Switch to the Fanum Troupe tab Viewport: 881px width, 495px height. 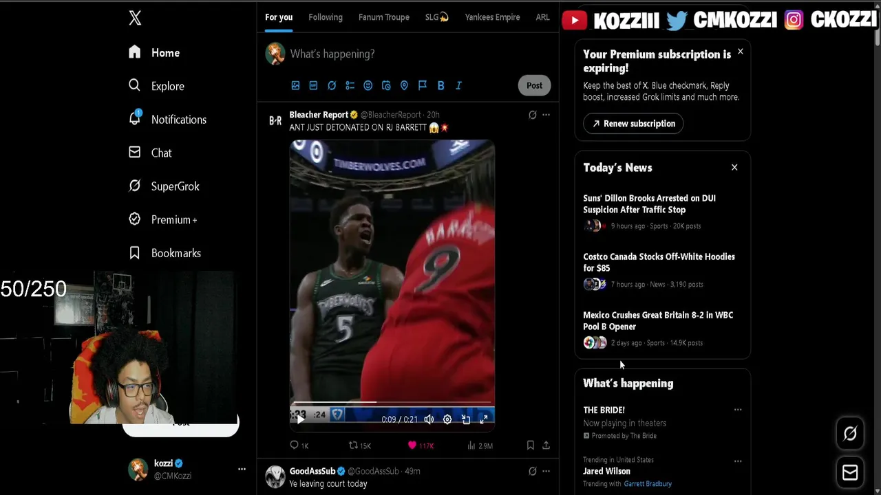pos(384,17)
